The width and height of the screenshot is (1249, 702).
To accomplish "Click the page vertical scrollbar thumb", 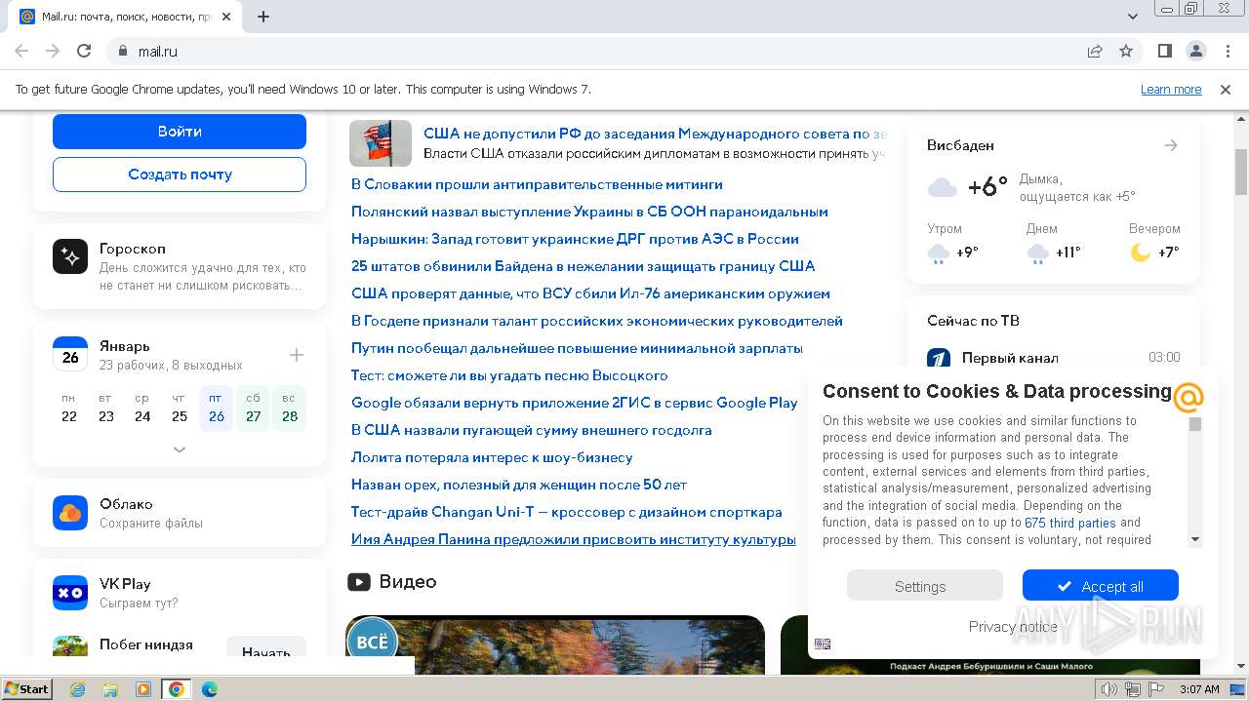I will (1241, 172).
